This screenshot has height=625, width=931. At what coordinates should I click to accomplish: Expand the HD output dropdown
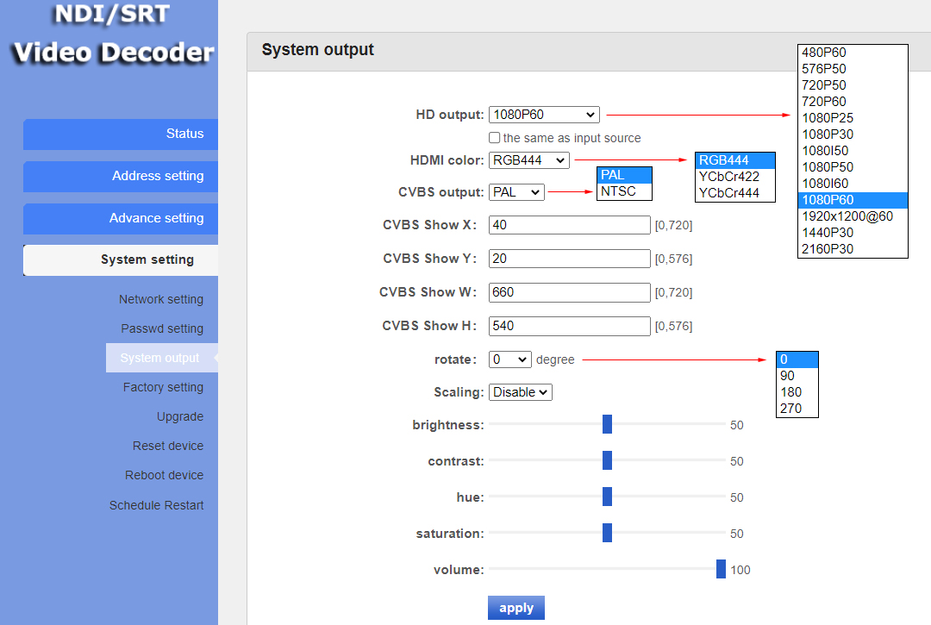coord(544,115)
